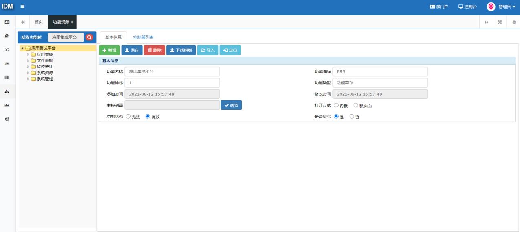Collapse the 应用集成平台 root node arrow

tap(22, 49)
